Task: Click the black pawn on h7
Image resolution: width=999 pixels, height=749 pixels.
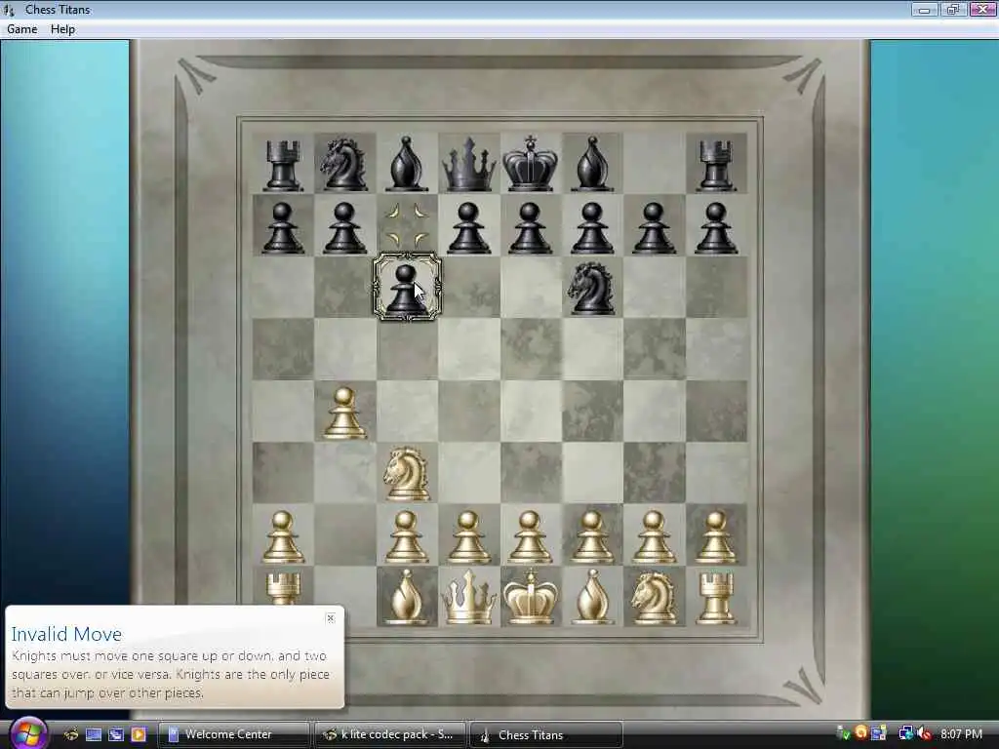Action: pyautogui.click(x=716, y=228)
